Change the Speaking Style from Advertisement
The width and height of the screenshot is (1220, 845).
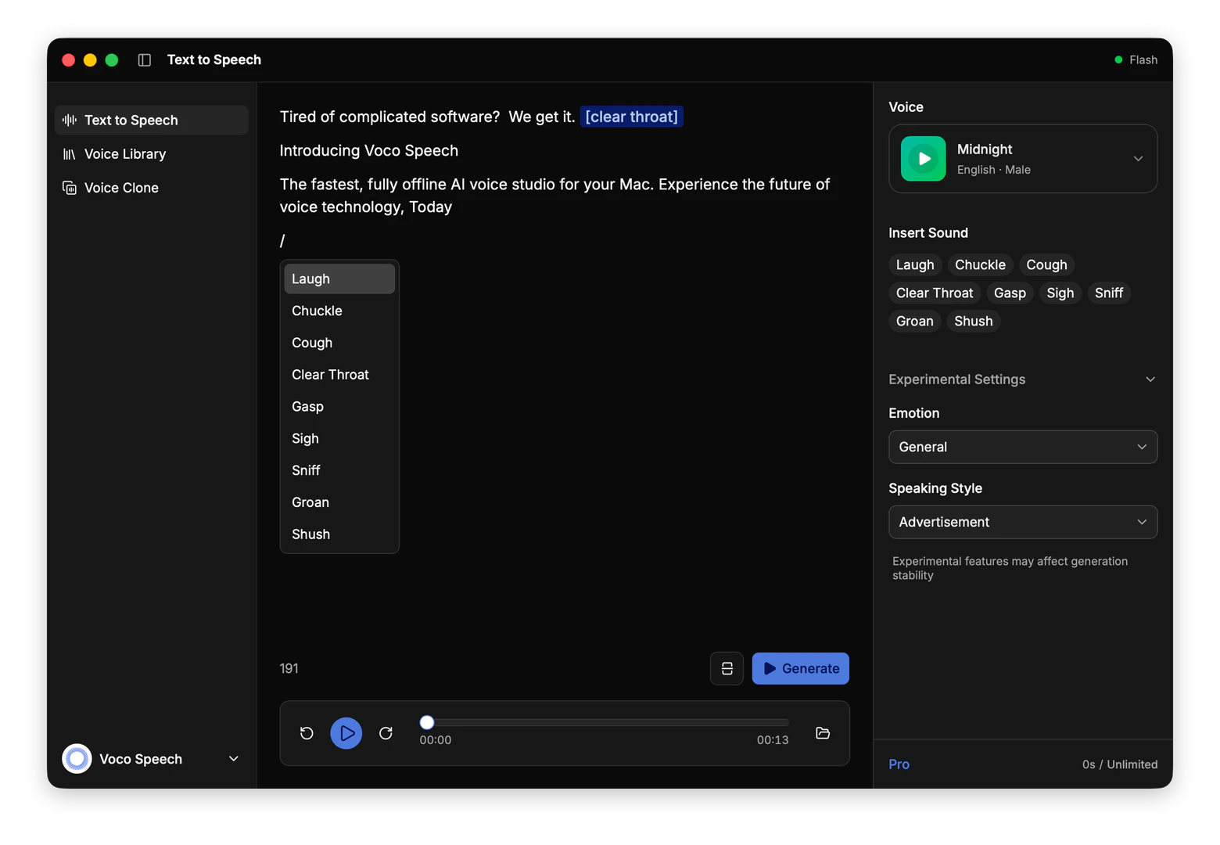[x=1022, y=522]
